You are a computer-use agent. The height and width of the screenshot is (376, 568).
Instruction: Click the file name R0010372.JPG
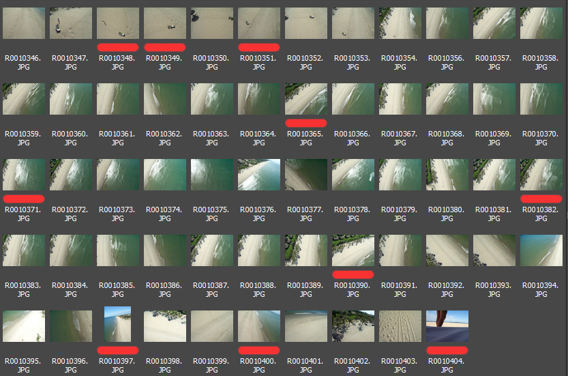tap(70, 214)
